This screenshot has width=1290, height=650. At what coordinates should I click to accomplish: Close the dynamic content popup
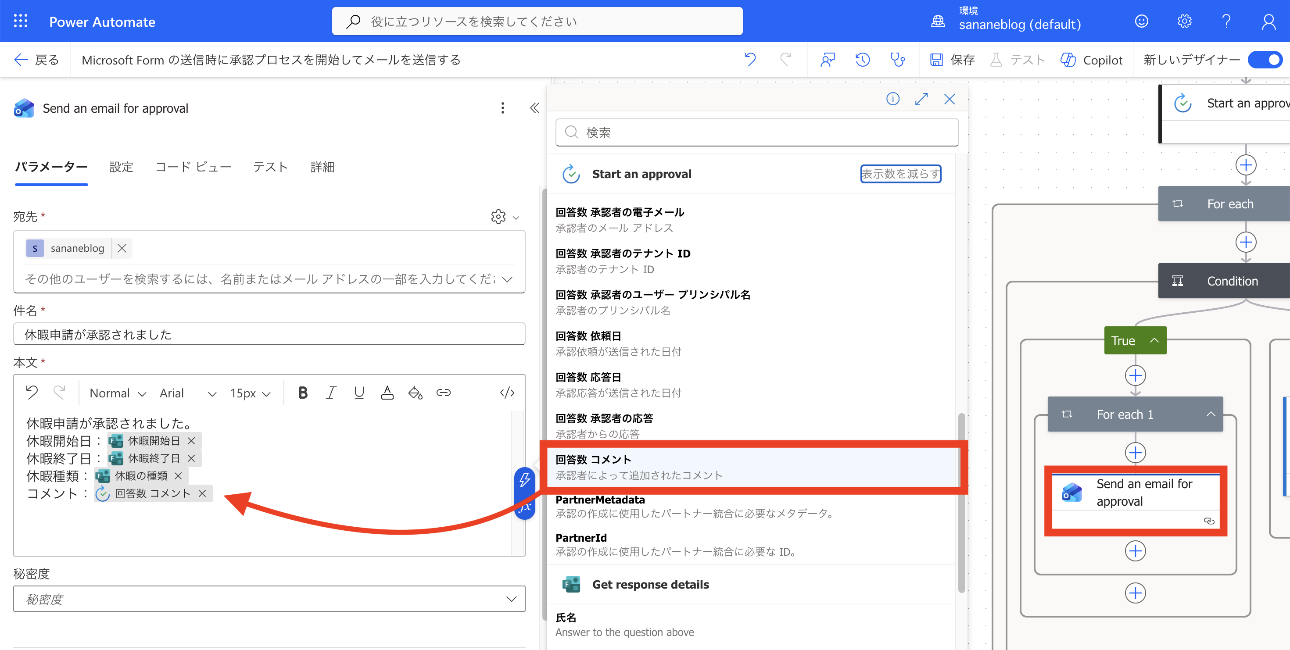point(949,99)
